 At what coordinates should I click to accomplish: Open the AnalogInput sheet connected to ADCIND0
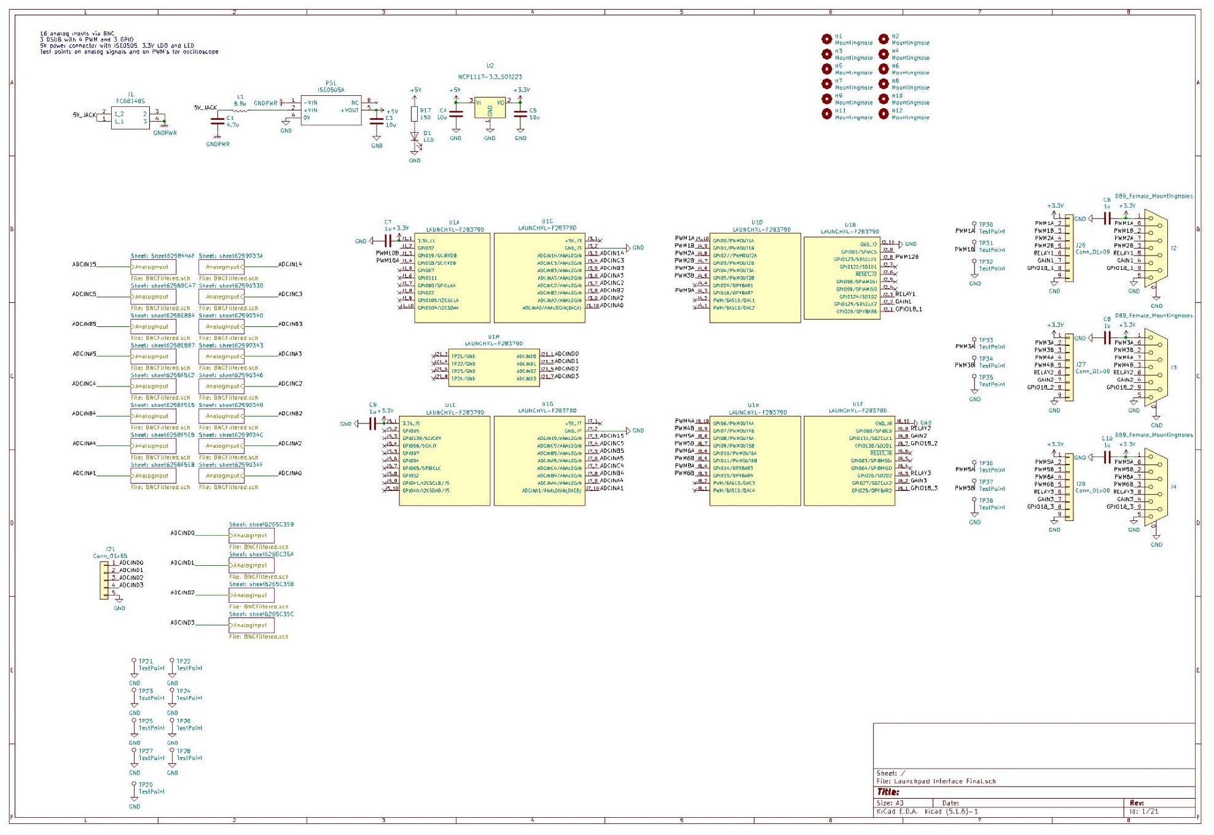tap(251, 536)
